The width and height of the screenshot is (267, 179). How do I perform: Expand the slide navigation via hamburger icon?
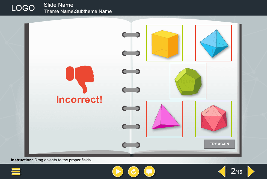click(x=16, y=171)
